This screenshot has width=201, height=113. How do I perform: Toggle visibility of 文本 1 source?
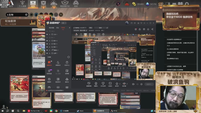(47, 34)
